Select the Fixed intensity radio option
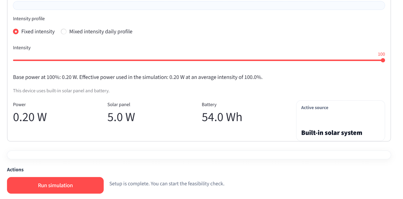The image size is (403, 199). pyautogui.click(x=16, y=32)
